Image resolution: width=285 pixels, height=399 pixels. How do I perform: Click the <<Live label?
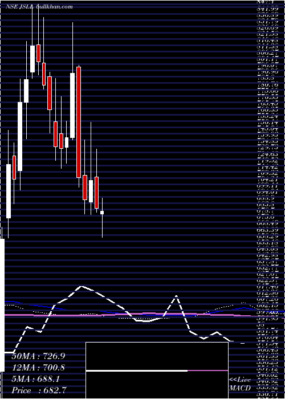(x=240, y=380)
